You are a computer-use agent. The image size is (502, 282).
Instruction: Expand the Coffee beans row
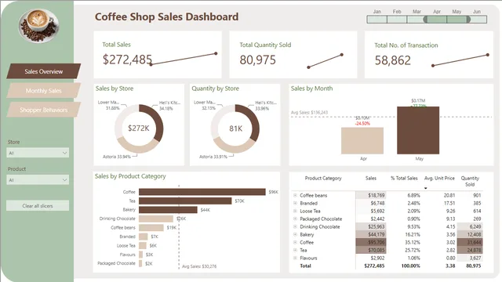(295, 195)
